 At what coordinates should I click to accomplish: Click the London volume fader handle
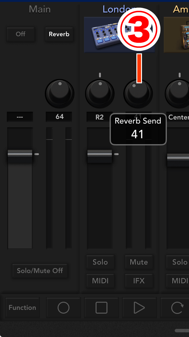tap(100, 156)
